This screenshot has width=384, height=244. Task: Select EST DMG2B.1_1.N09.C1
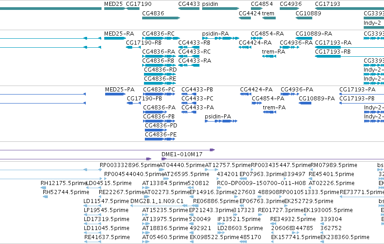157,201
